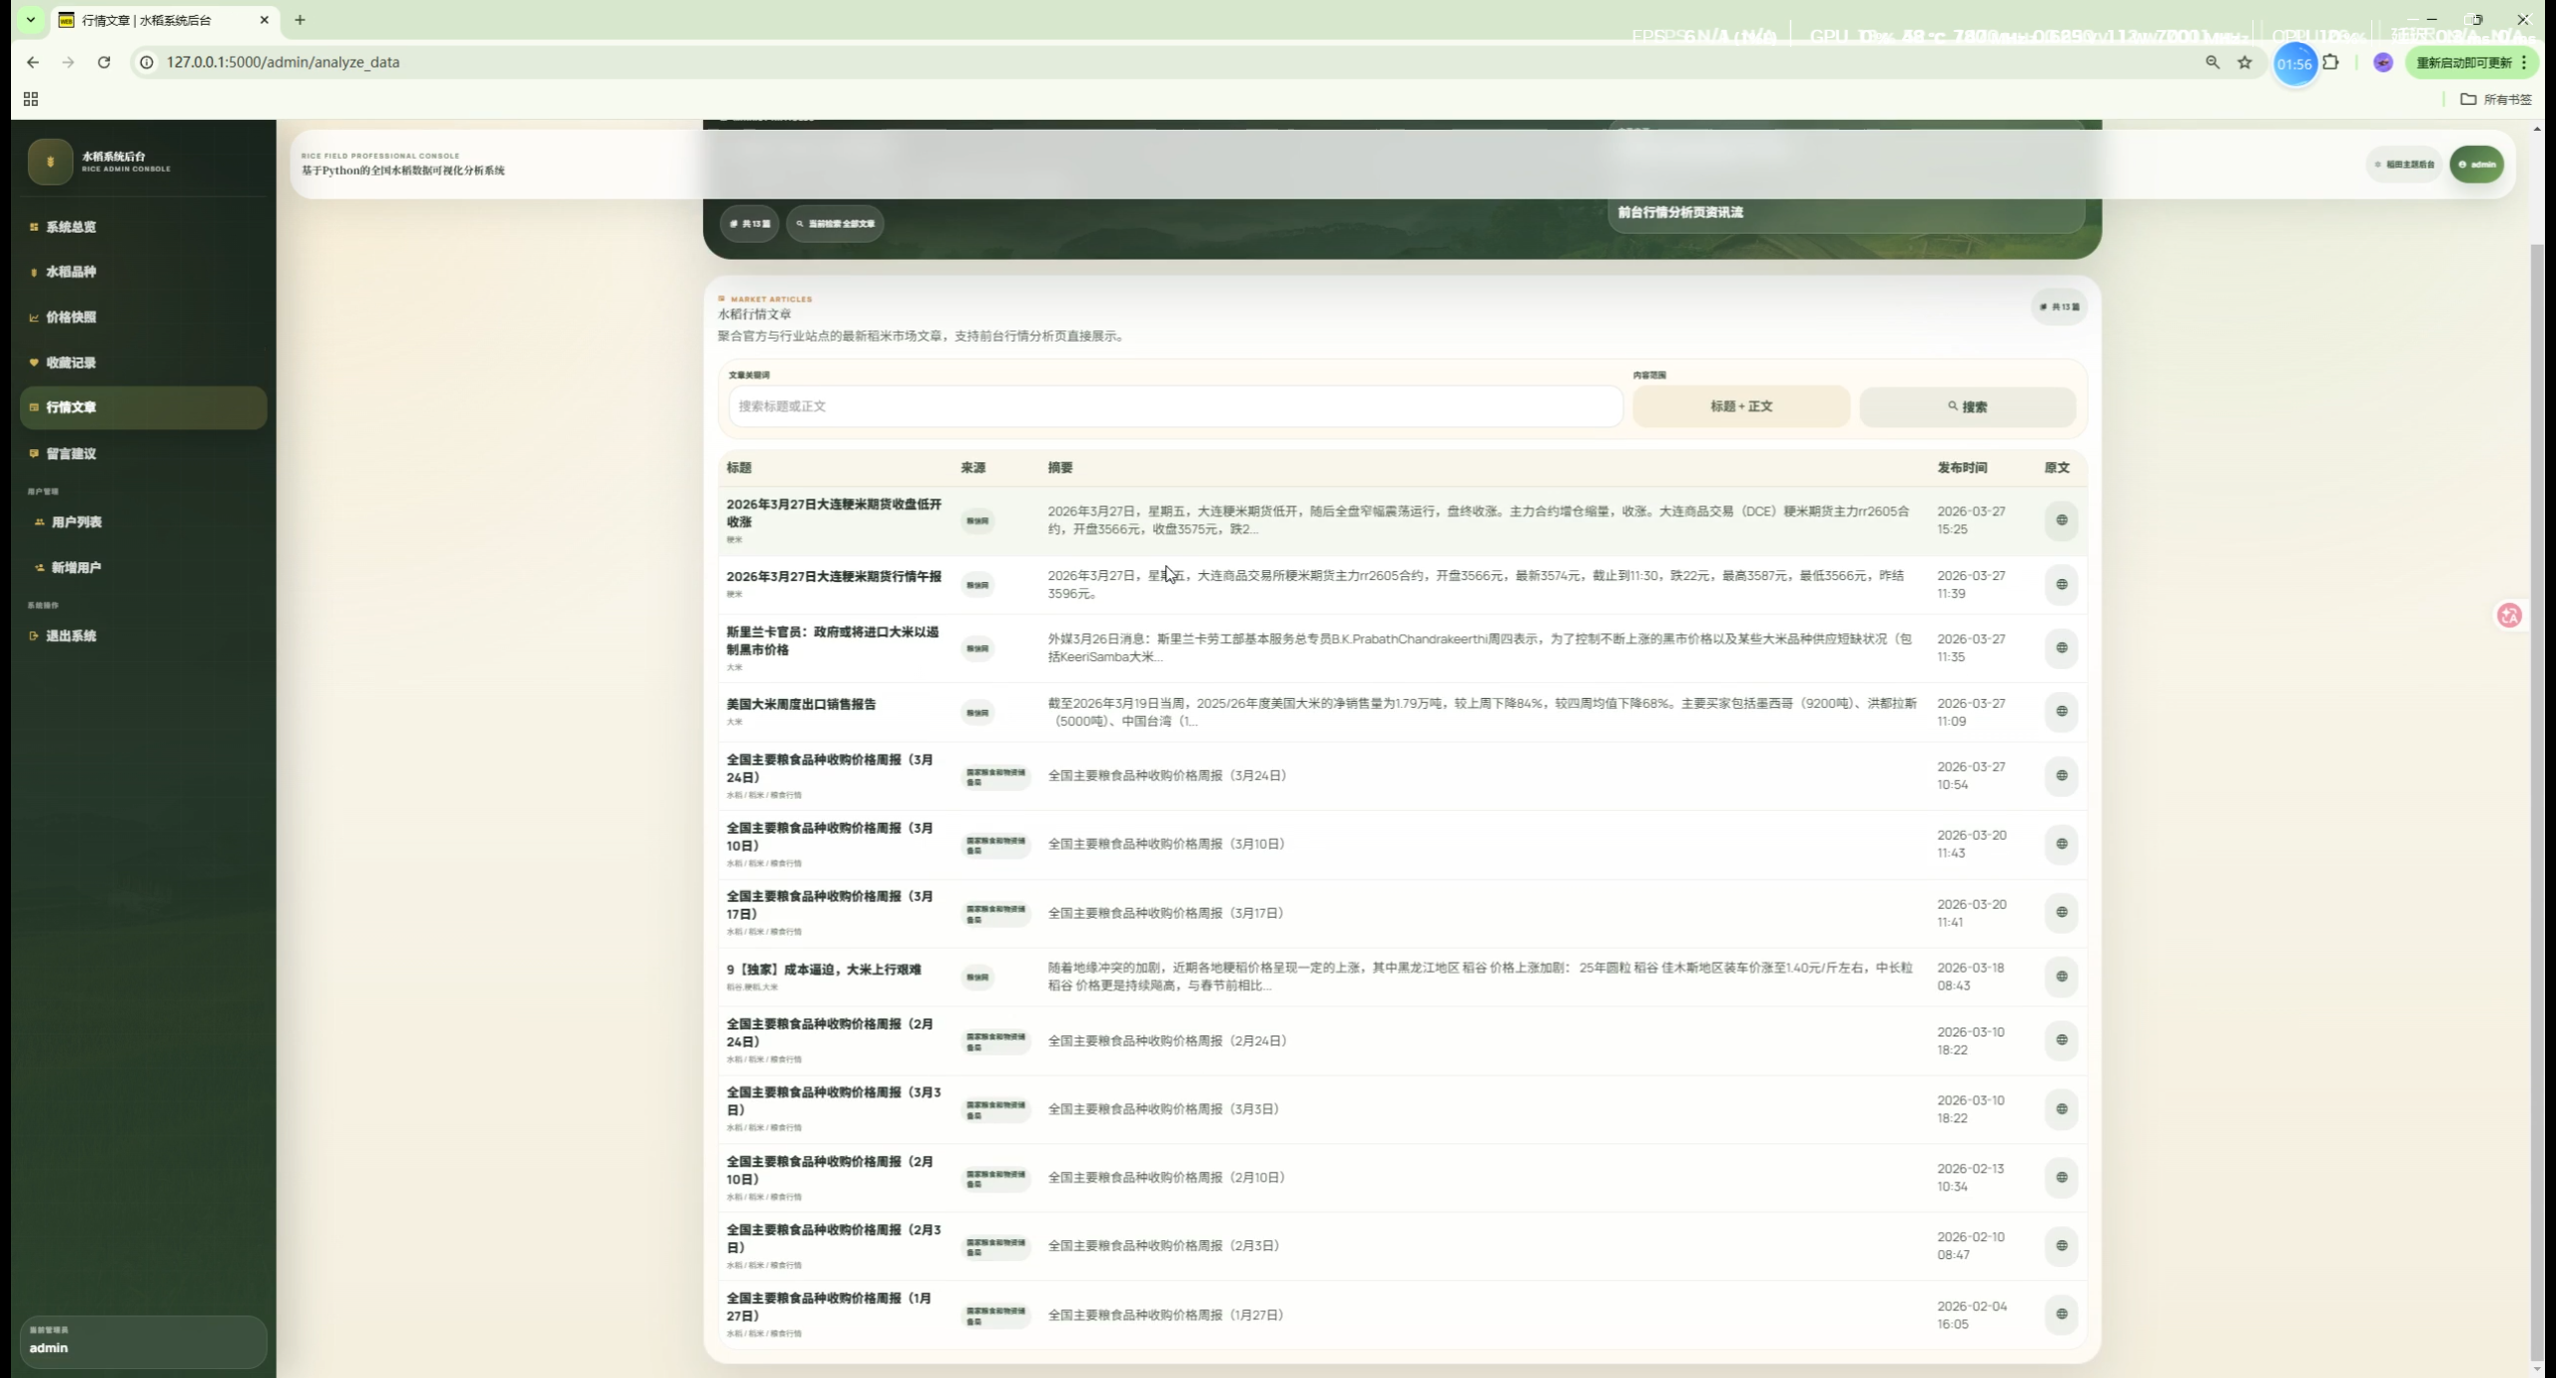Click the blue 01:56 timer bubble
2556x1378 pixels.
pos(2294,64)
